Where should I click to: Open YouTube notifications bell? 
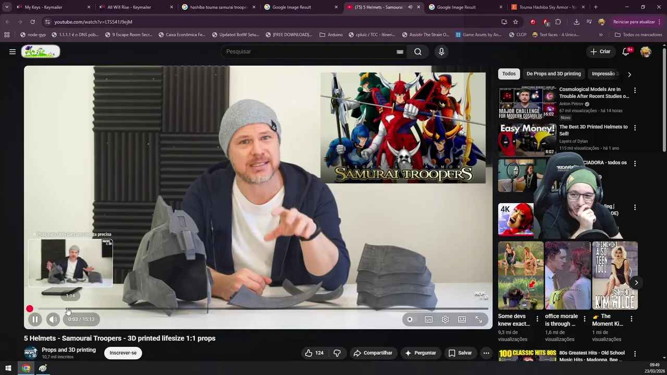pyautogui.click(x=626, y=52)
